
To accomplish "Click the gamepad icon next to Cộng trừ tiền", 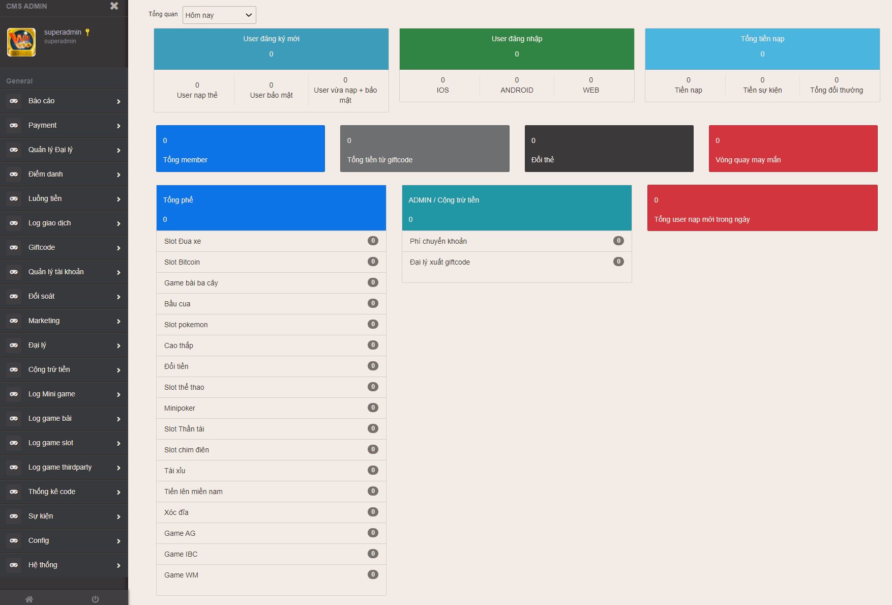I will 14,370.
